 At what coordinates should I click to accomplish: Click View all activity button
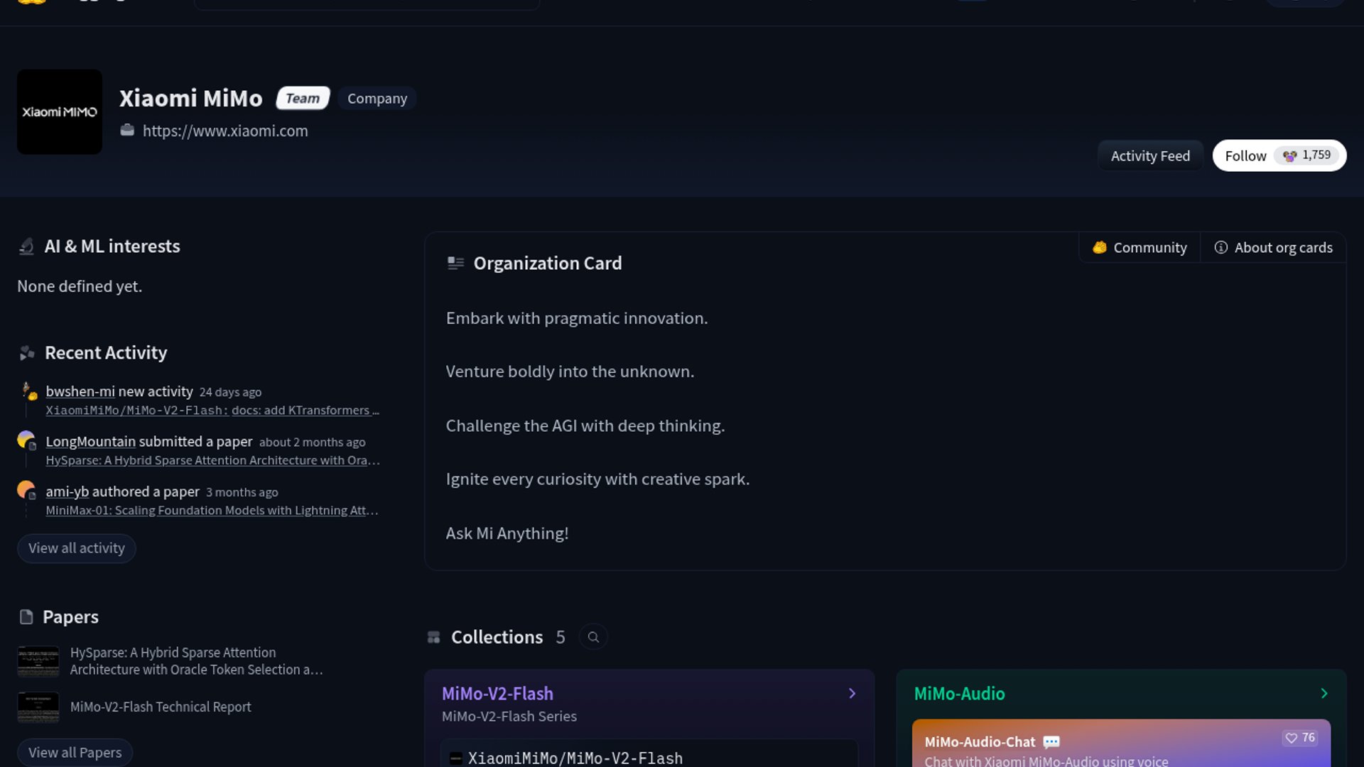(x=77, y=548)
